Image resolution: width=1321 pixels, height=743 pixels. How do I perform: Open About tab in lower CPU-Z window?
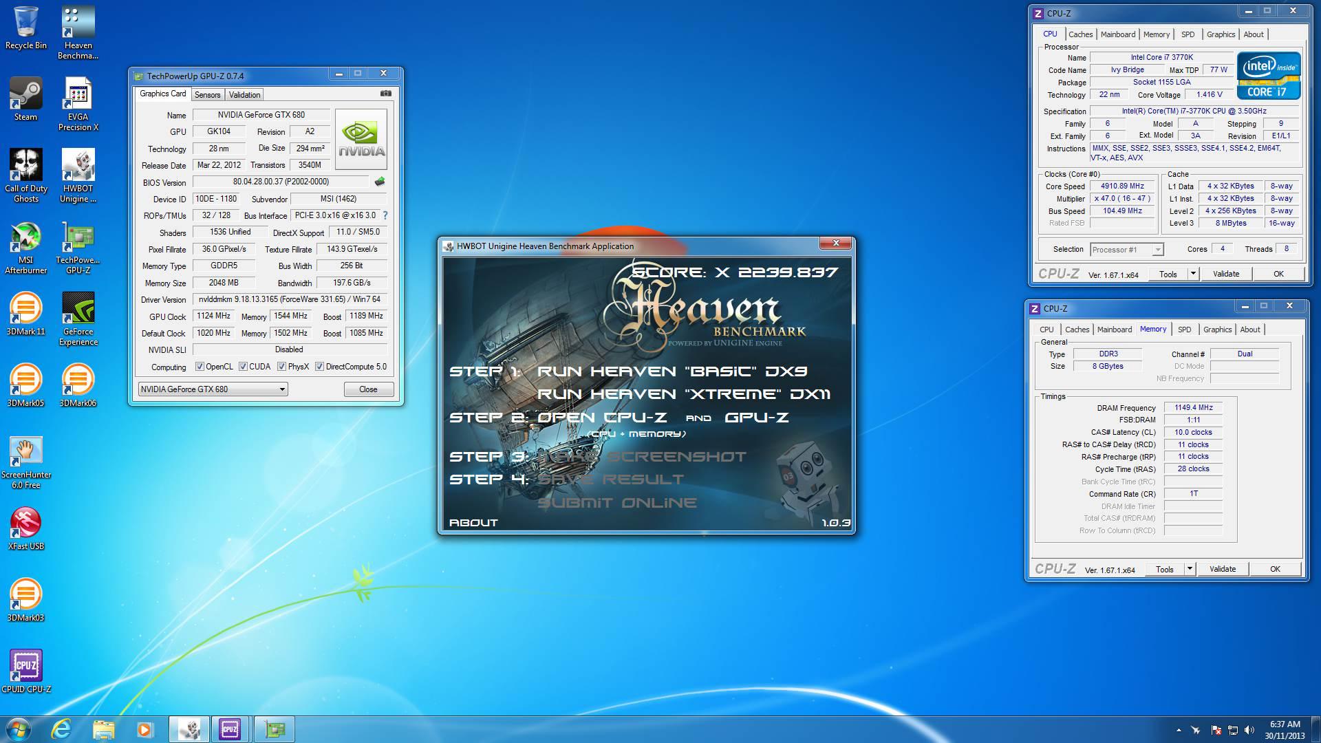1250,330
